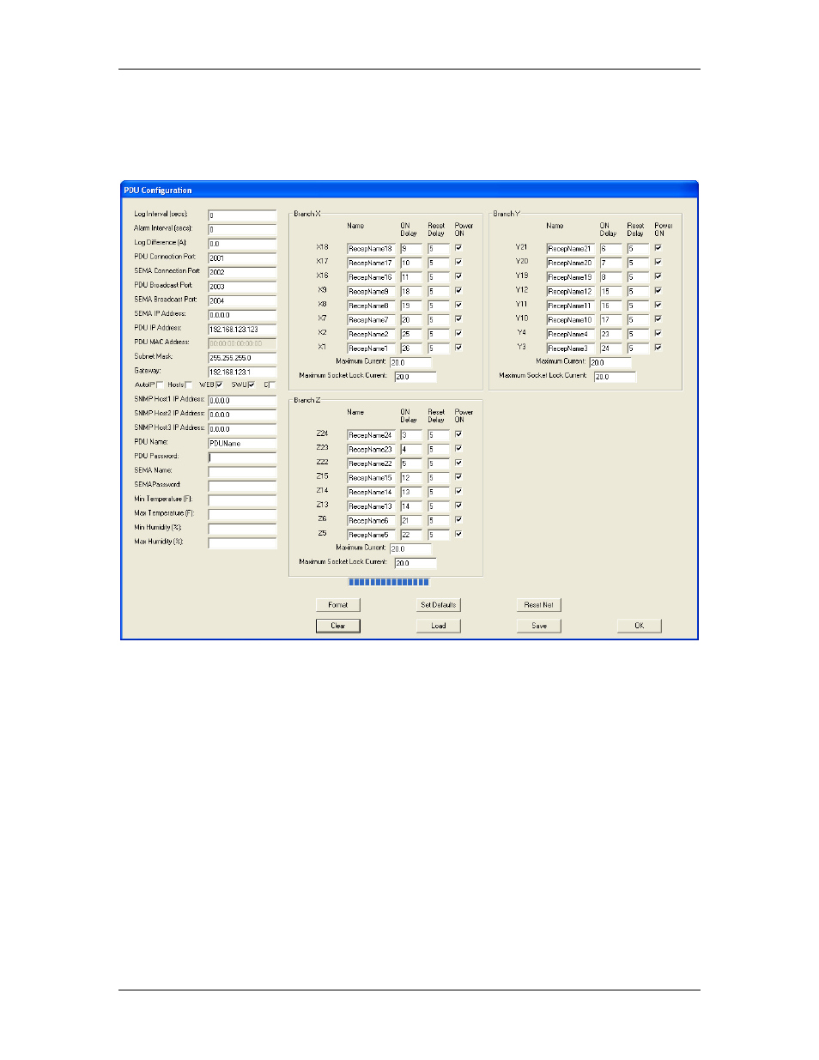This screenshot has height=1060, width=819.
Task: Click the Reset Delay field for Y11
Action: 638,306
